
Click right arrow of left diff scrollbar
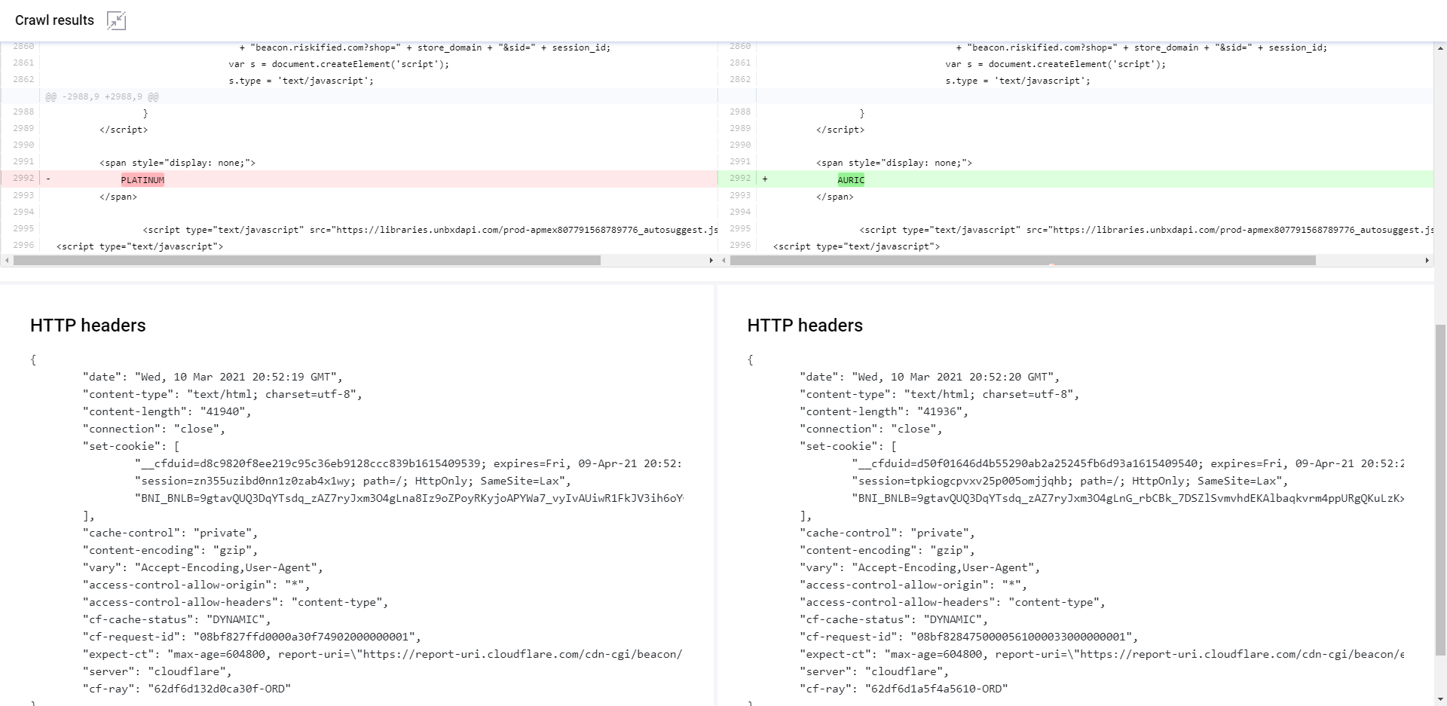click(x=711, y=261)
